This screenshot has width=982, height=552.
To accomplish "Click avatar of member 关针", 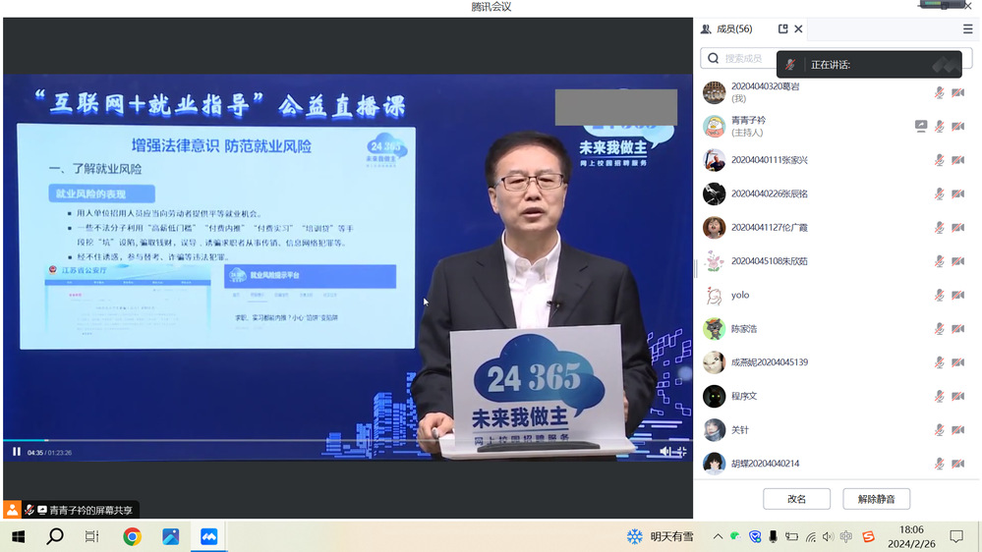I will point(715,430).
